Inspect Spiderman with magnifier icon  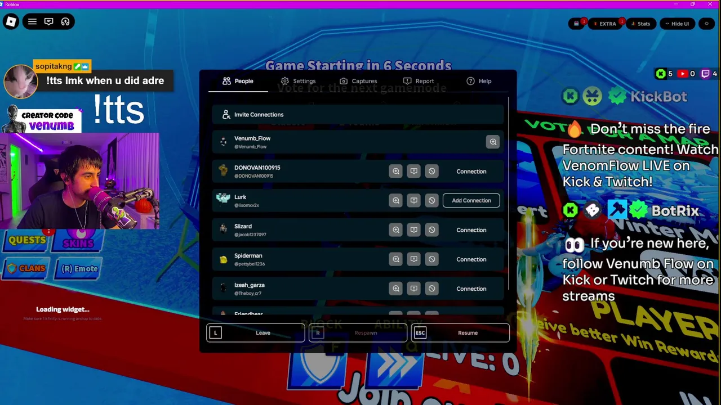tap(396, 259)
